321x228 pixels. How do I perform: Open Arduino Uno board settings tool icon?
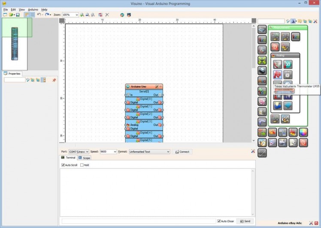(x=157, y=87)
